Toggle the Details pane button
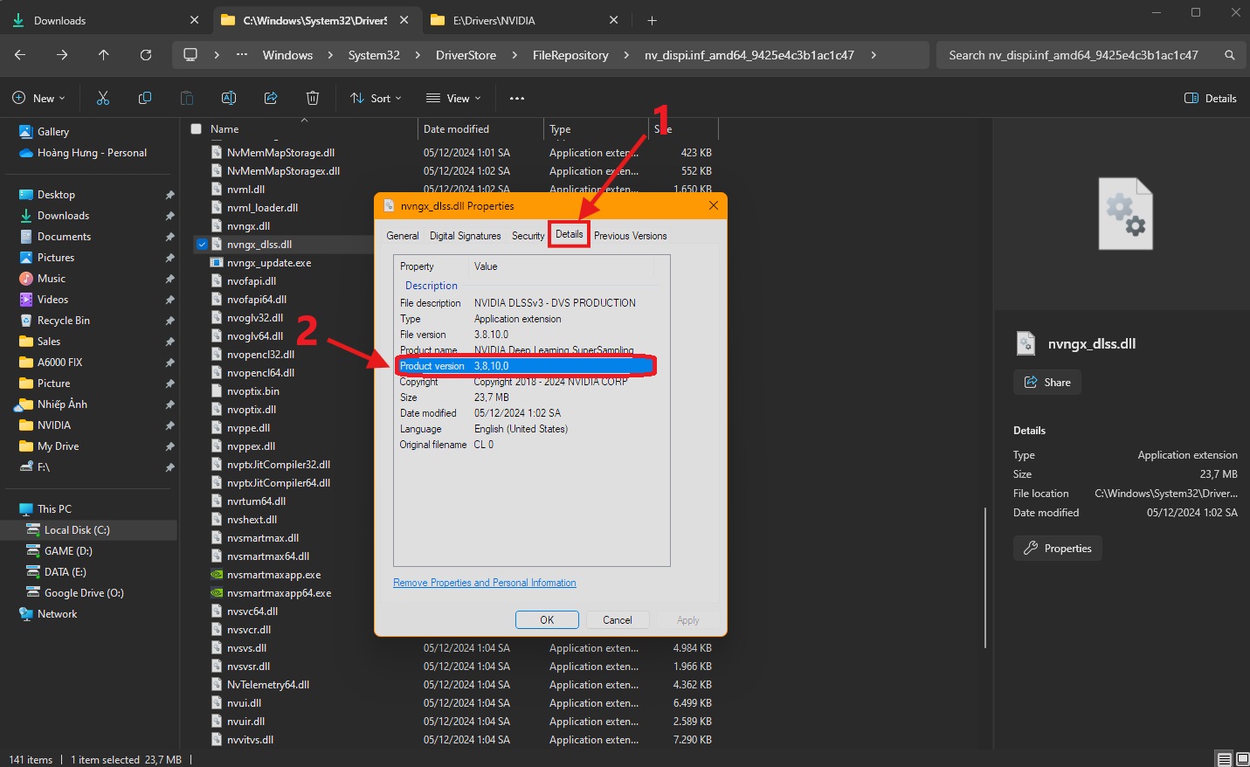 click(x=1210, y=98)
